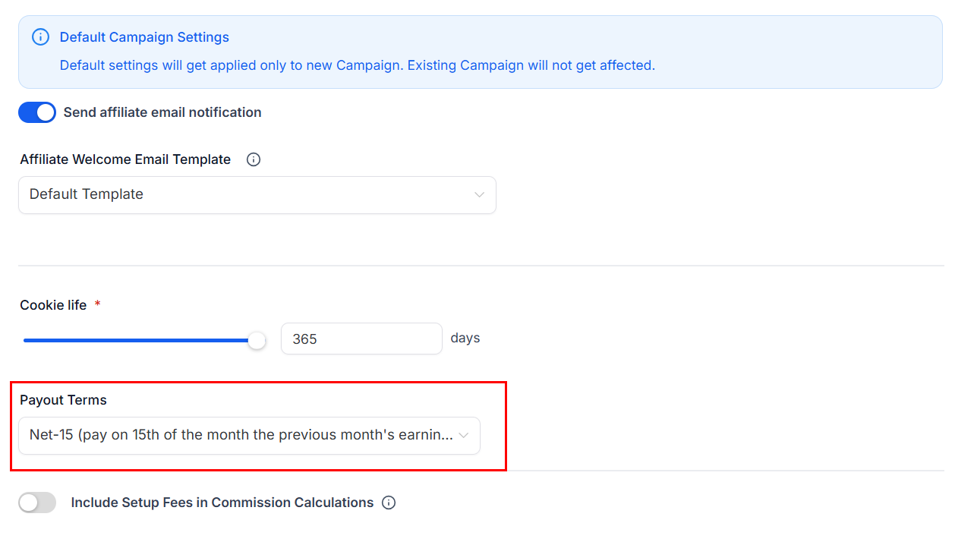The height and width of the screenshot is (542, 955).
Task: Click chevron arrow of Welcome Email Template dropdown
Action: (479, 195)
